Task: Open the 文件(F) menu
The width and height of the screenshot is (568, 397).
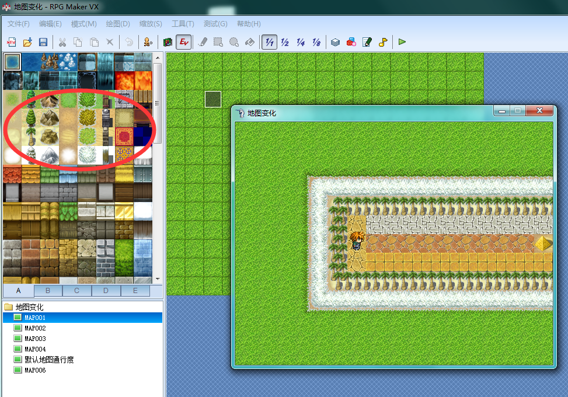Action: tap(19, 24)
